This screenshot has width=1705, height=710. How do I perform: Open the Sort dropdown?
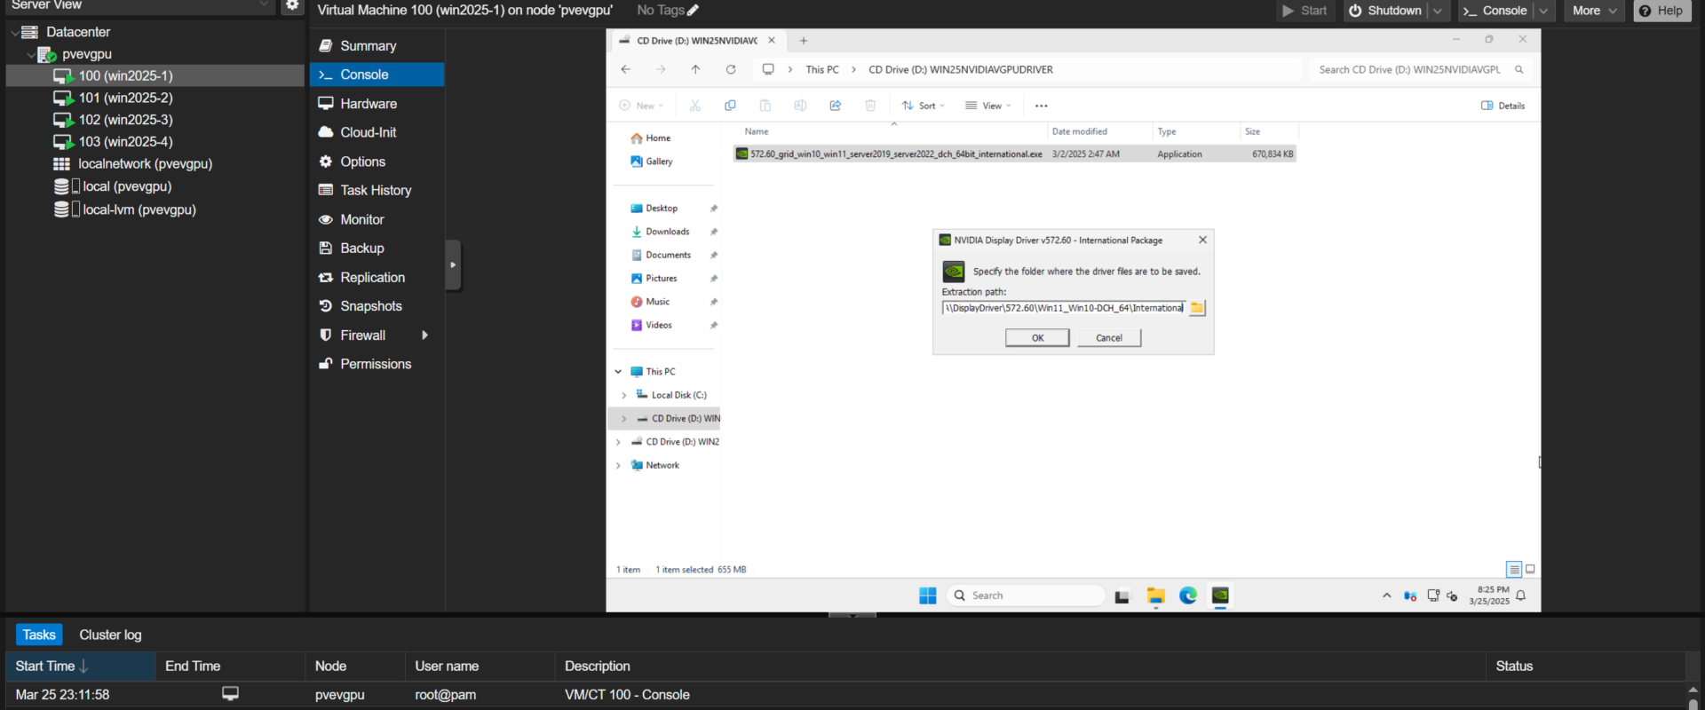(x=924, y=106)
